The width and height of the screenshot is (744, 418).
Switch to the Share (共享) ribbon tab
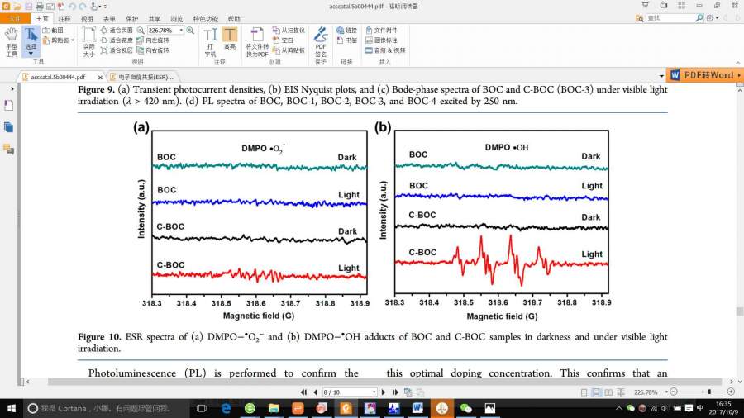click(x=155, y=19)
